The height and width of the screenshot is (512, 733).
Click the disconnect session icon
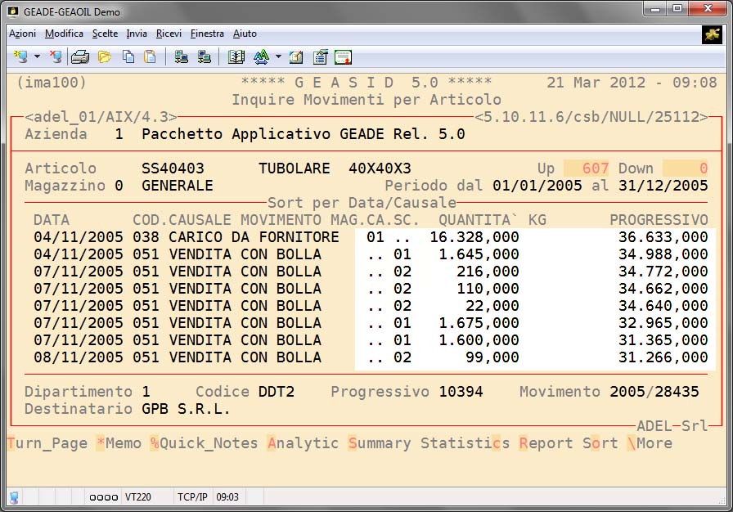[x=55, y=57]
